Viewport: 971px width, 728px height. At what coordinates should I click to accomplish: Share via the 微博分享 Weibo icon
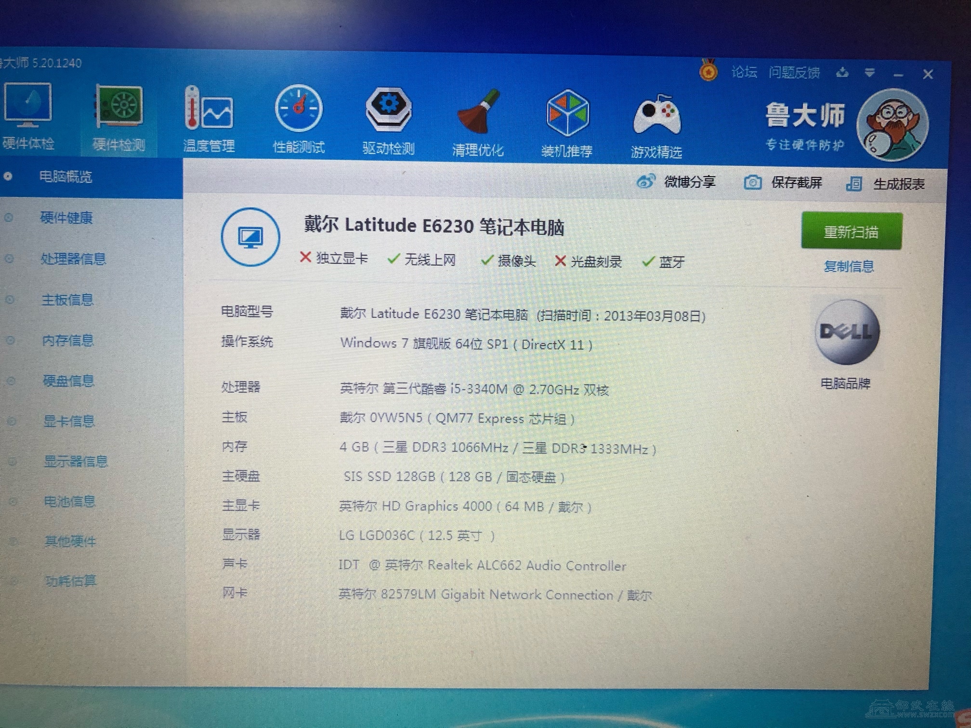click(676, 182)
